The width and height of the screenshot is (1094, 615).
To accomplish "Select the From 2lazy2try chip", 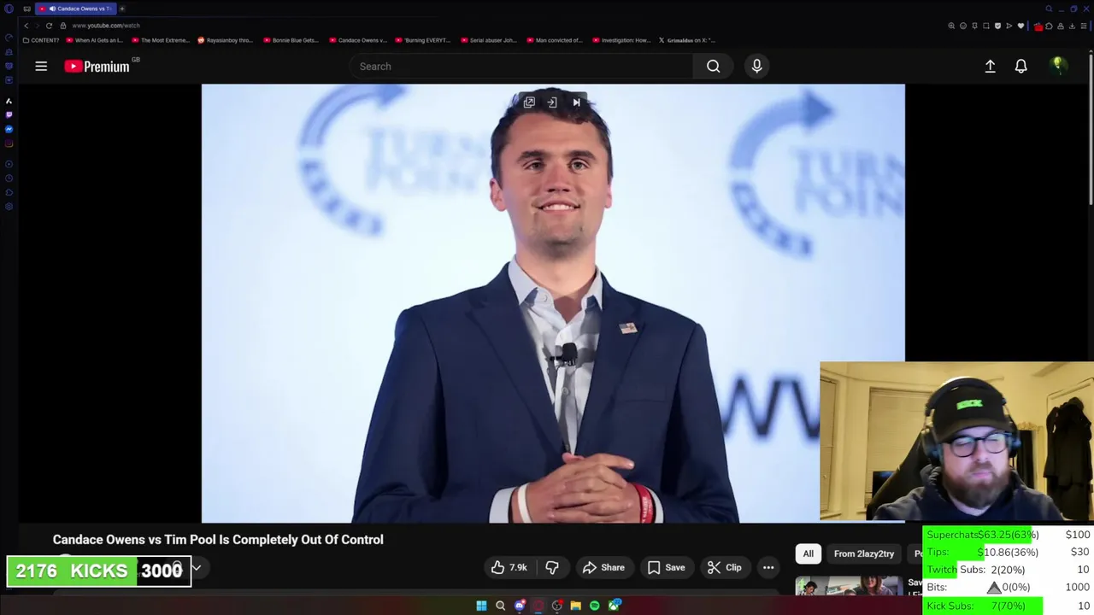I will [x=864, y=553].
